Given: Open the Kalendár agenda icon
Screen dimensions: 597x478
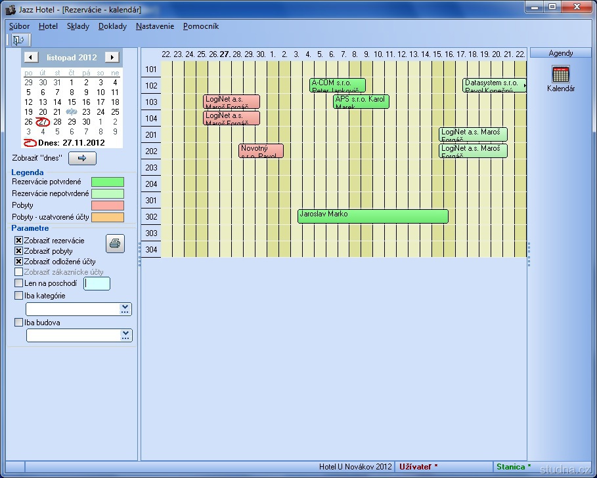Looking at the screenshot, I should [561, 75].
